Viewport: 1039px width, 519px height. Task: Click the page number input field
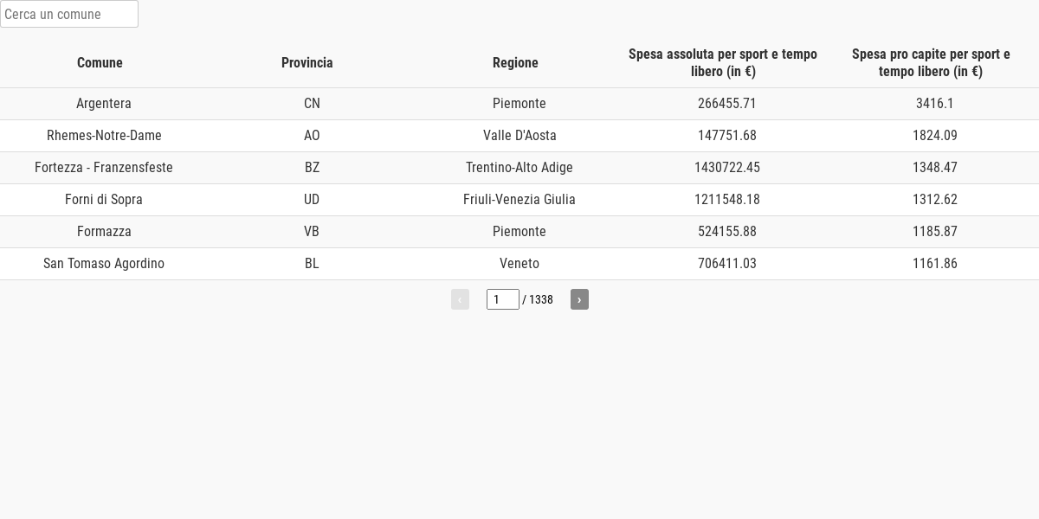[503, 299]
